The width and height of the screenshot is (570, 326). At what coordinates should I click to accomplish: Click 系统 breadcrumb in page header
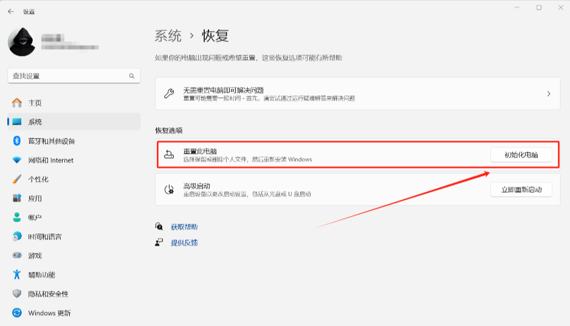point(168,36)
